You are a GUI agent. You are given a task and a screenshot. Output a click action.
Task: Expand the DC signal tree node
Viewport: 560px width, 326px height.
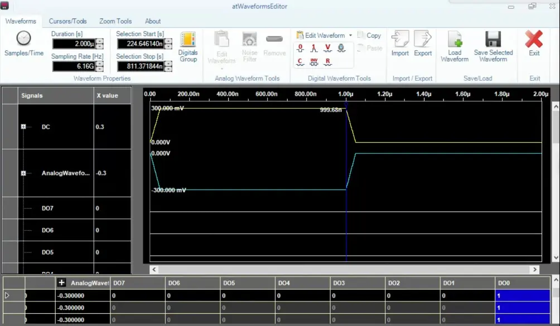tap(23, 126)
